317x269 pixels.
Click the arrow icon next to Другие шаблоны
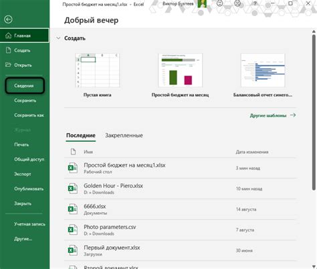(293, 115)
